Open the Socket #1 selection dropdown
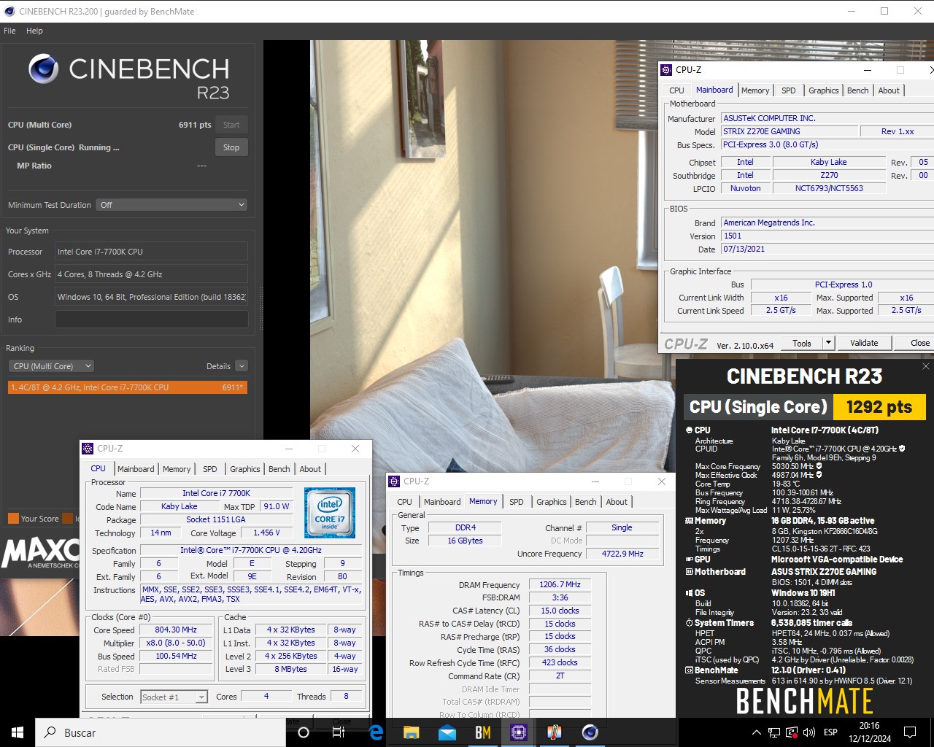The width and height of the screenshot is (934, 747). pos(174,697)
